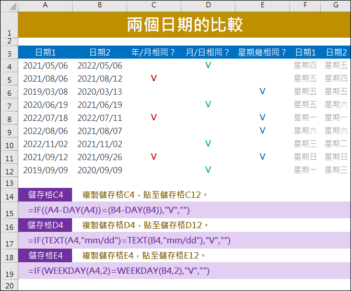Image resolution: width=351 pixels, height=291 pixels.
Task: Select column G header
Action: [335, 6]
